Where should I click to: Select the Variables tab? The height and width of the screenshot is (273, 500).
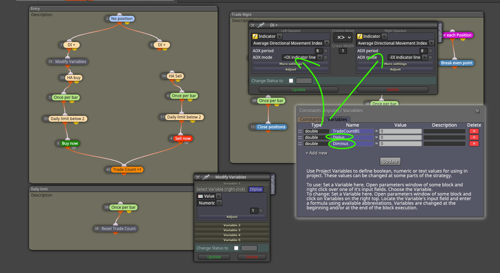[x=337, y=119]
